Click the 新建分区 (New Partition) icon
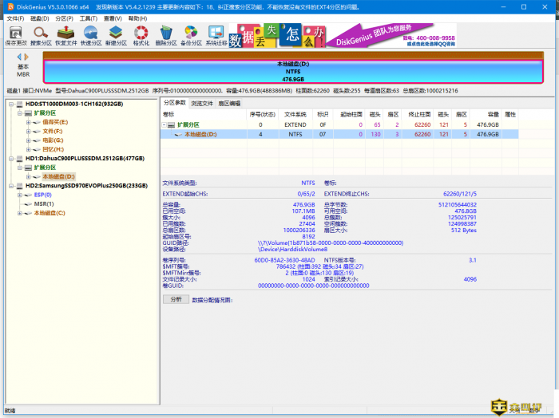 [x=117, y=34]
